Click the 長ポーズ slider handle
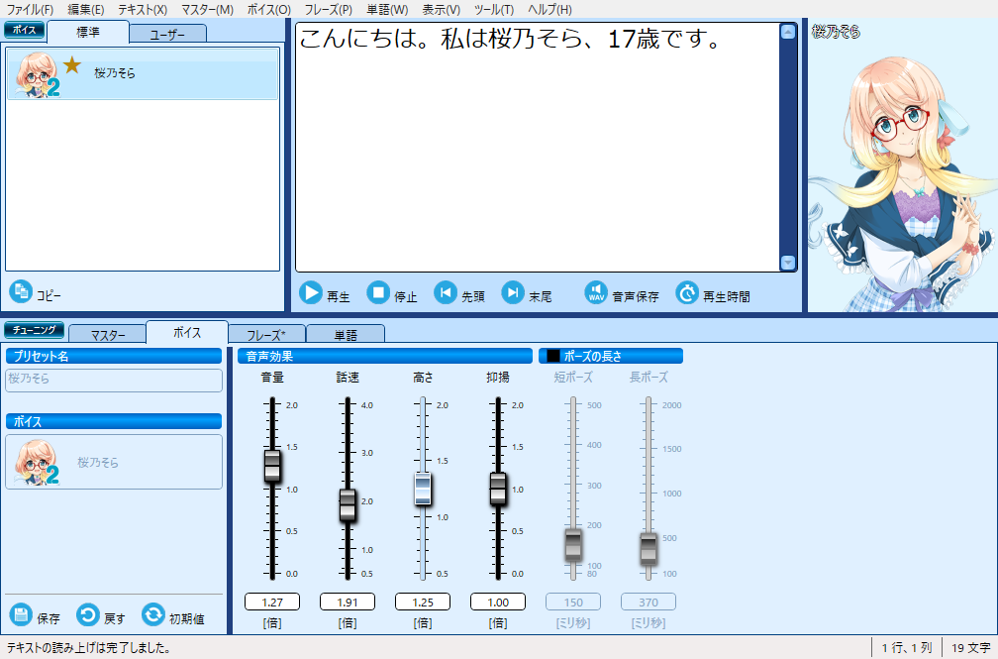 [x=649, y=548]
